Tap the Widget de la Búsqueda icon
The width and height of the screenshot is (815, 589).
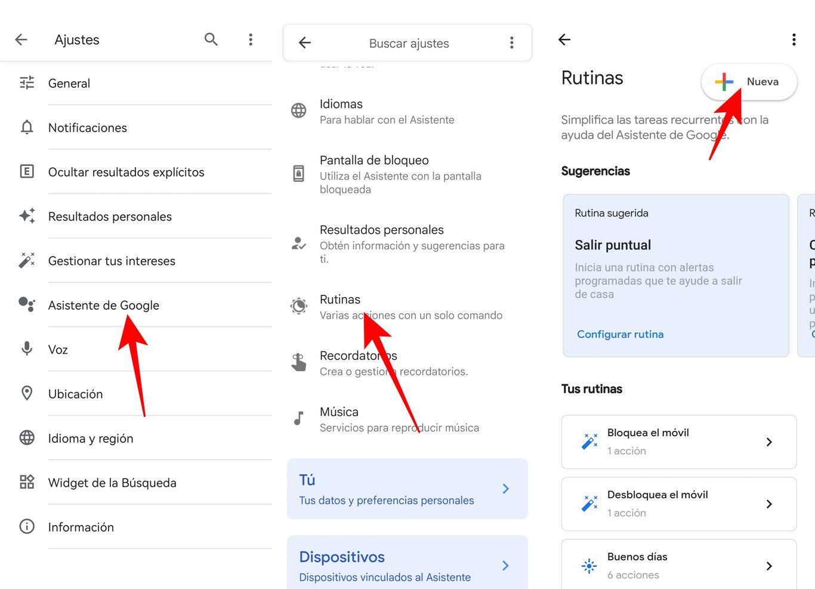point(27,482)
